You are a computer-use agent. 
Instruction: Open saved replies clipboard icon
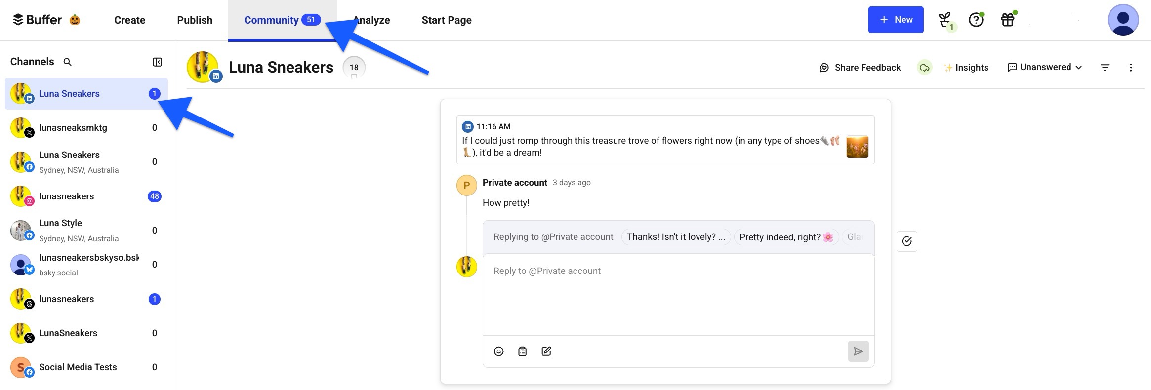(522, 351)
